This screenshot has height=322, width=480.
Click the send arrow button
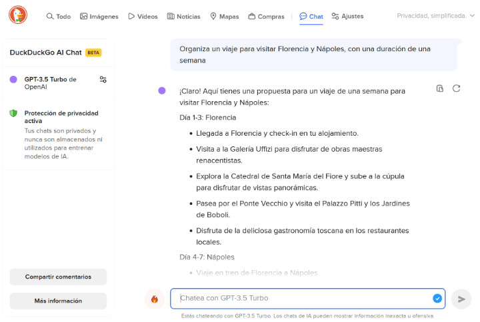pos(461,299)
